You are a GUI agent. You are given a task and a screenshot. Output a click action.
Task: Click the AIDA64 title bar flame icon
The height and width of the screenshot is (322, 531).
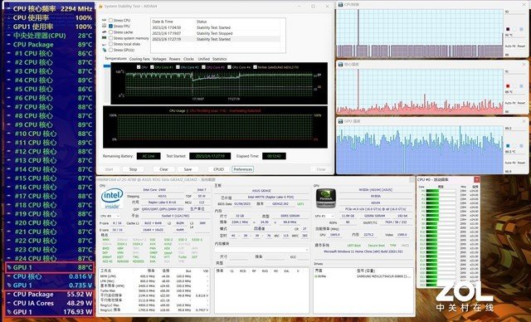click(x=100, y=6)
